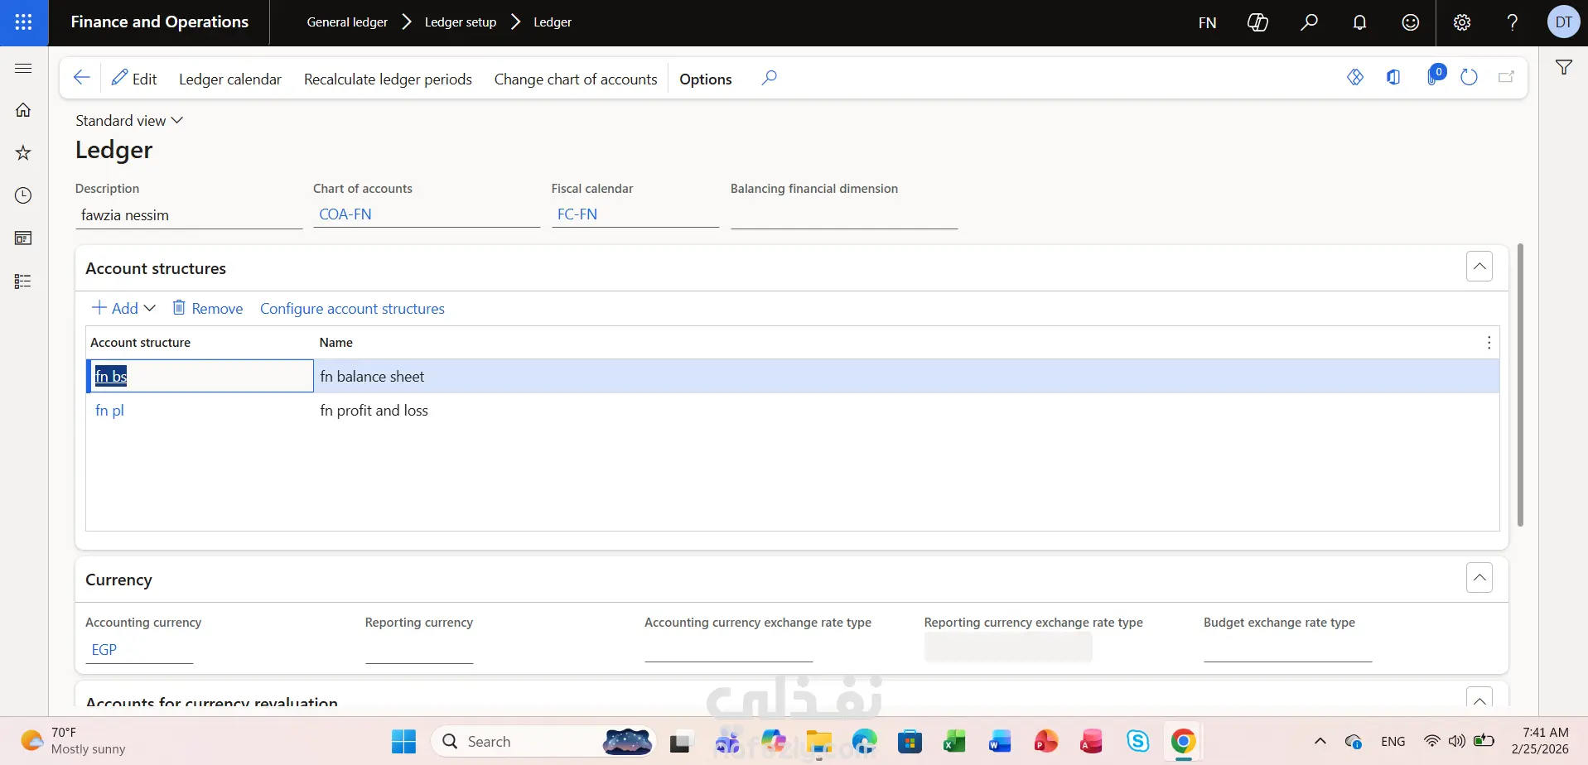Image resolution: width=1588 pixels, height=765 pixels.
Task: Click Remove with trash icon
Action: (208, 308)
